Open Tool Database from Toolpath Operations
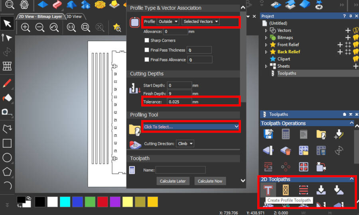 pos(321,134)
